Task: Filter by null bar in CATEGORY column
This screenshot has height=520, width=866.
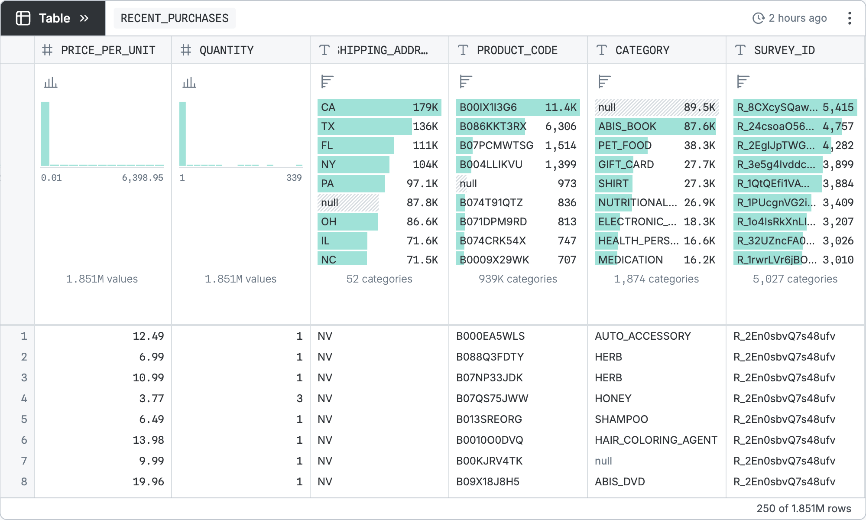Action: tap(656, 107)
